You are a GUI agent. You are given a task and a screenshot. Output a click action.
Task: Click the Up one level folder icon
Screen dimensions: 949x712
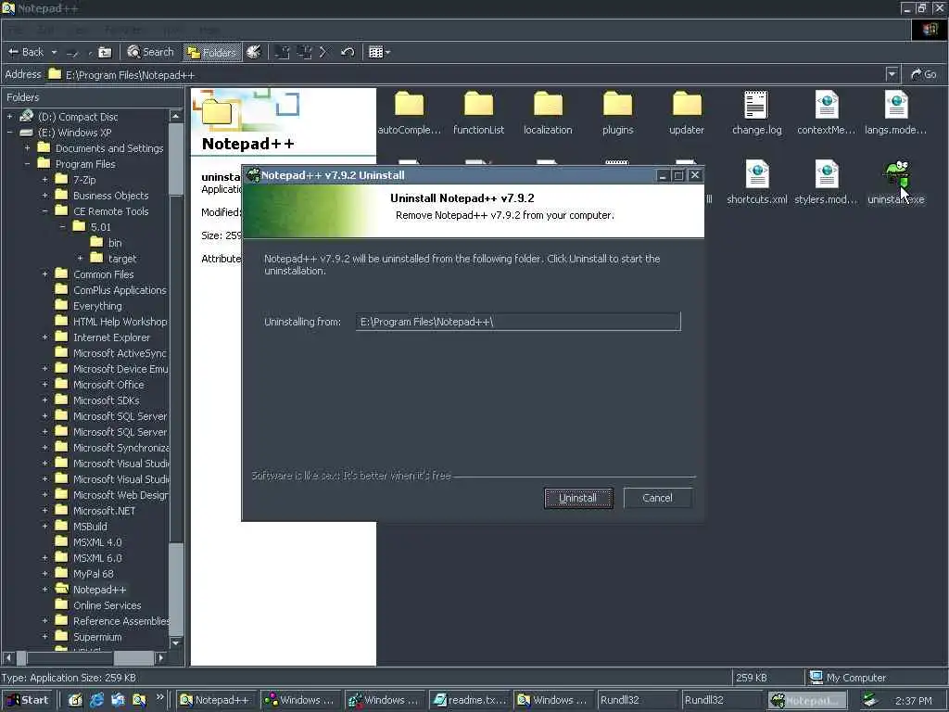[x=105, y=52]
